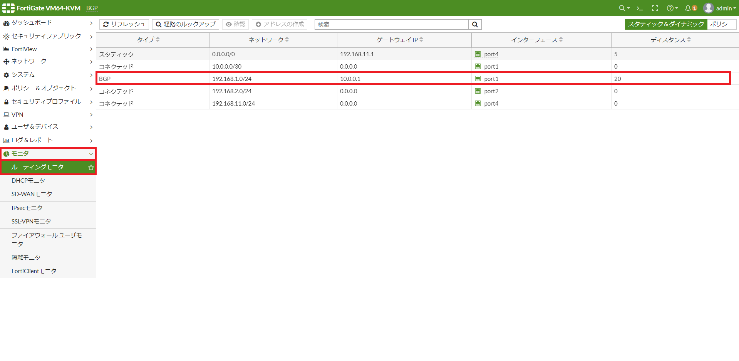
Task: Select the 192.168.1.0/24 network cell
Action: (273, 79)
